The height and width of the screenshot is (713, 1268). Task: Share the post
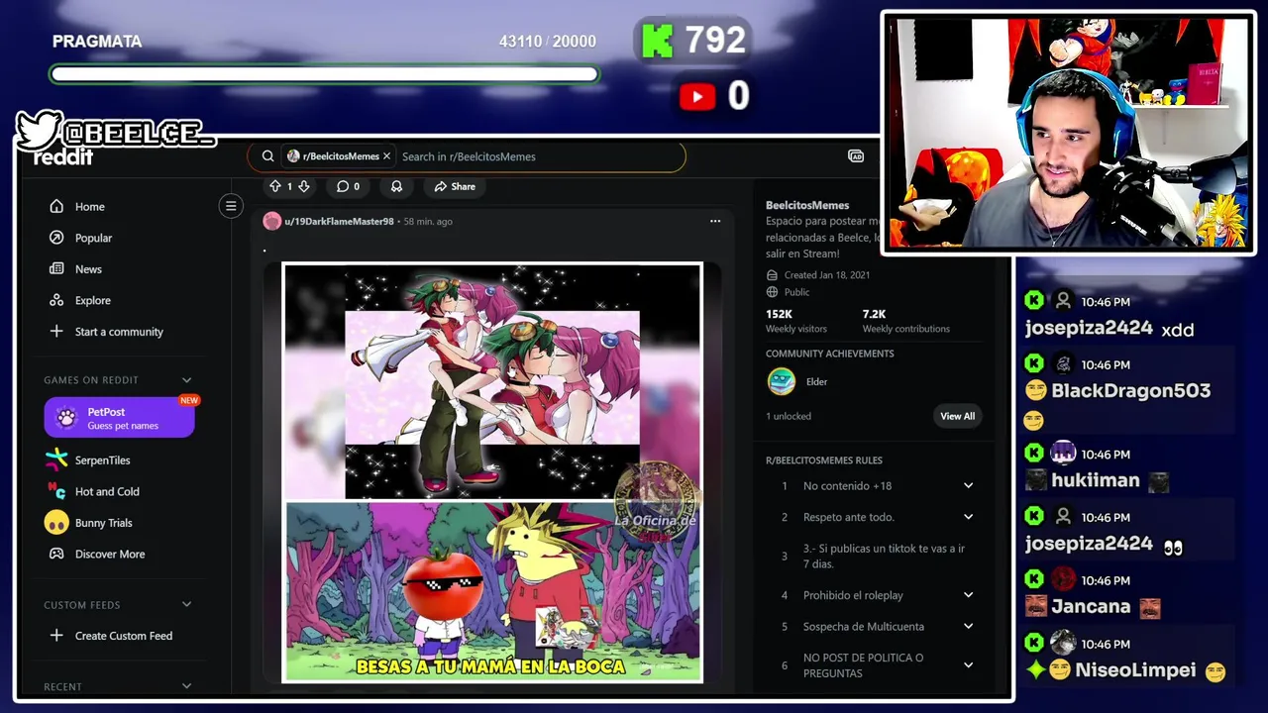coord(455,186)
